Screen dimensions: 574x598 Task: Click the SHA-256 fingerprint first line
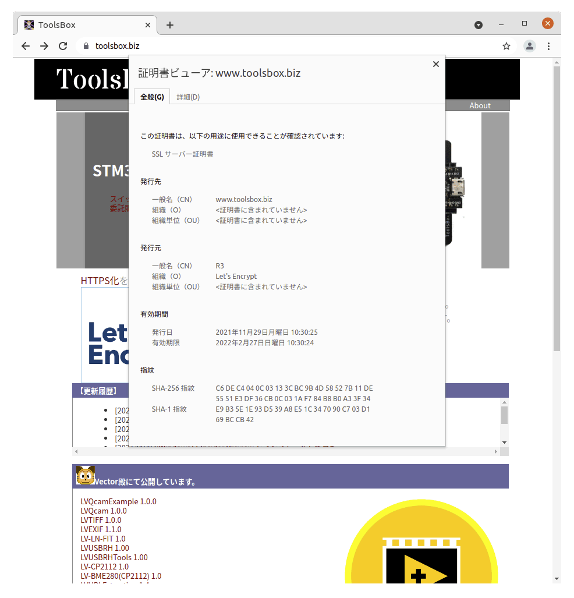click(x=294, y=388)
